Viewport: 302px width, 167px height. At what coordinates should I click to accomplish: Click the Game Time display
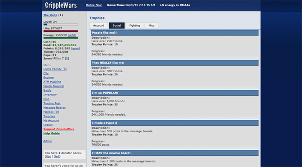[131, 5]
